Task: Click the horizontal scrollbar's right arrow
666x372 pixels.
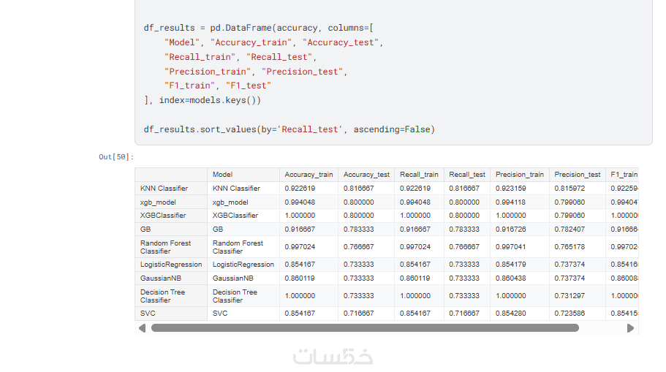Action: (631, 328)
